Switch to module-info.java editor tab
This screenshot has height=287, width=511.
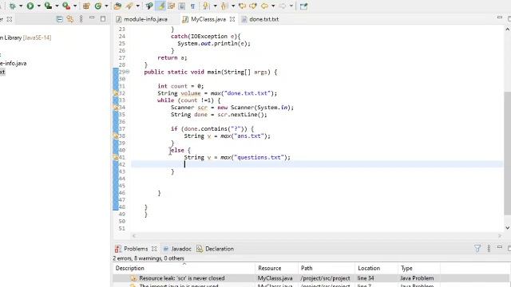click(x=142, y=19)
